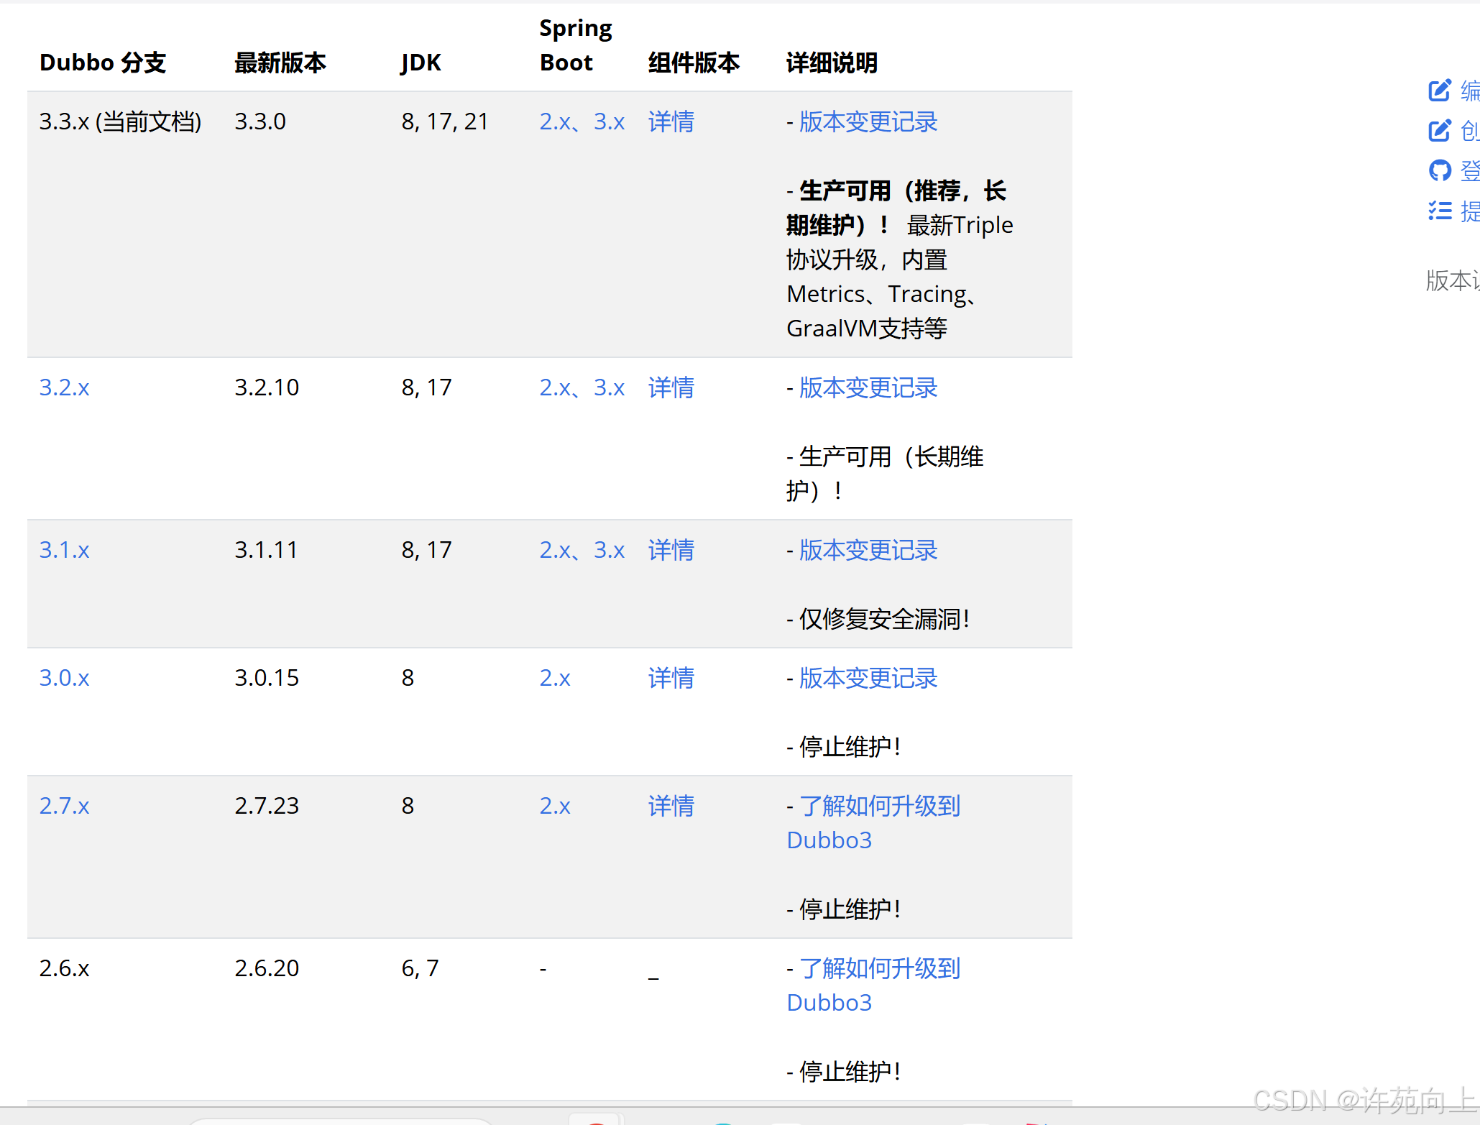Open the 3.1.x branch link

[64, 550]
